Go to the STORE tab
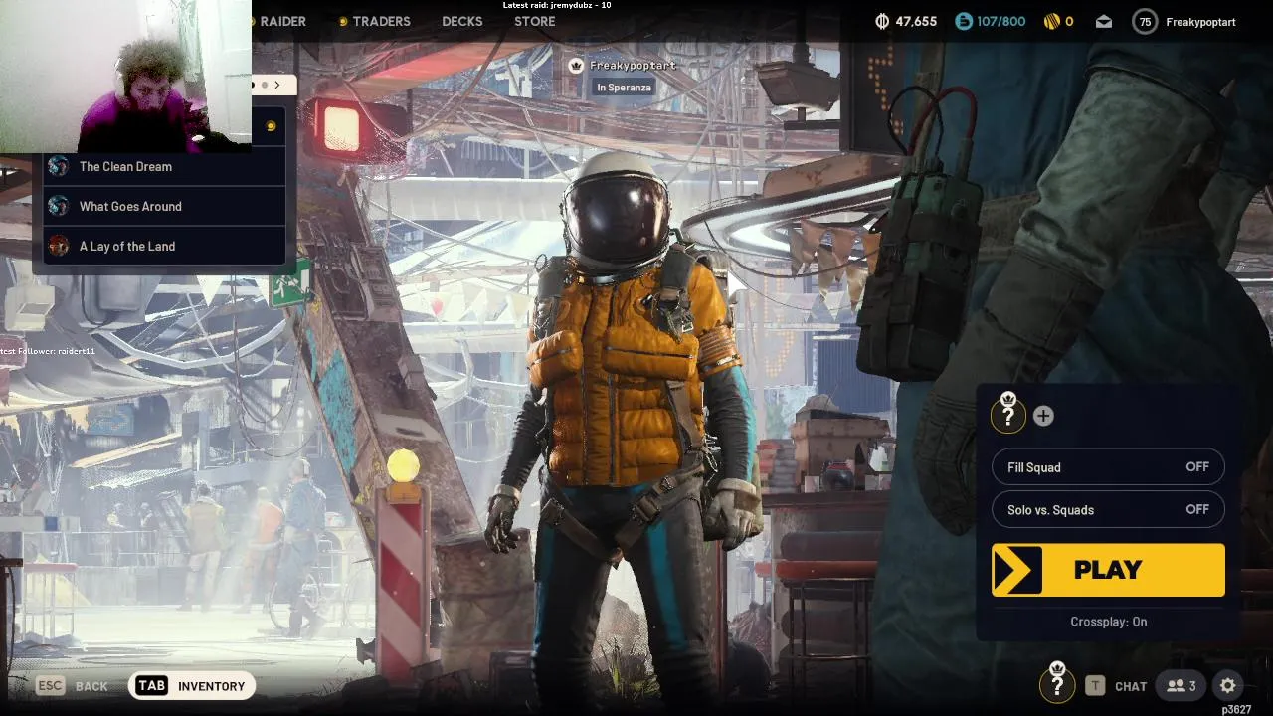 click(x=535, y=21)
